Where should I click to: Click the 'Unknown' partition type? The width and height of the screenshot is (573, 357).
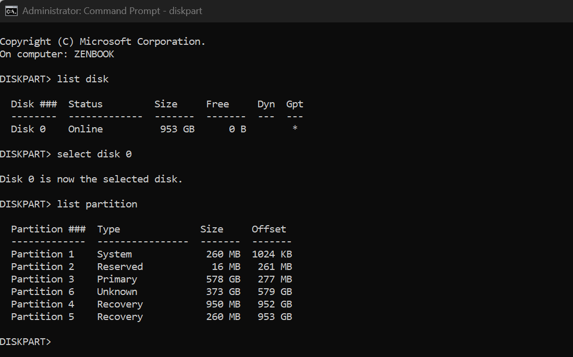click(x=117, y=291)
